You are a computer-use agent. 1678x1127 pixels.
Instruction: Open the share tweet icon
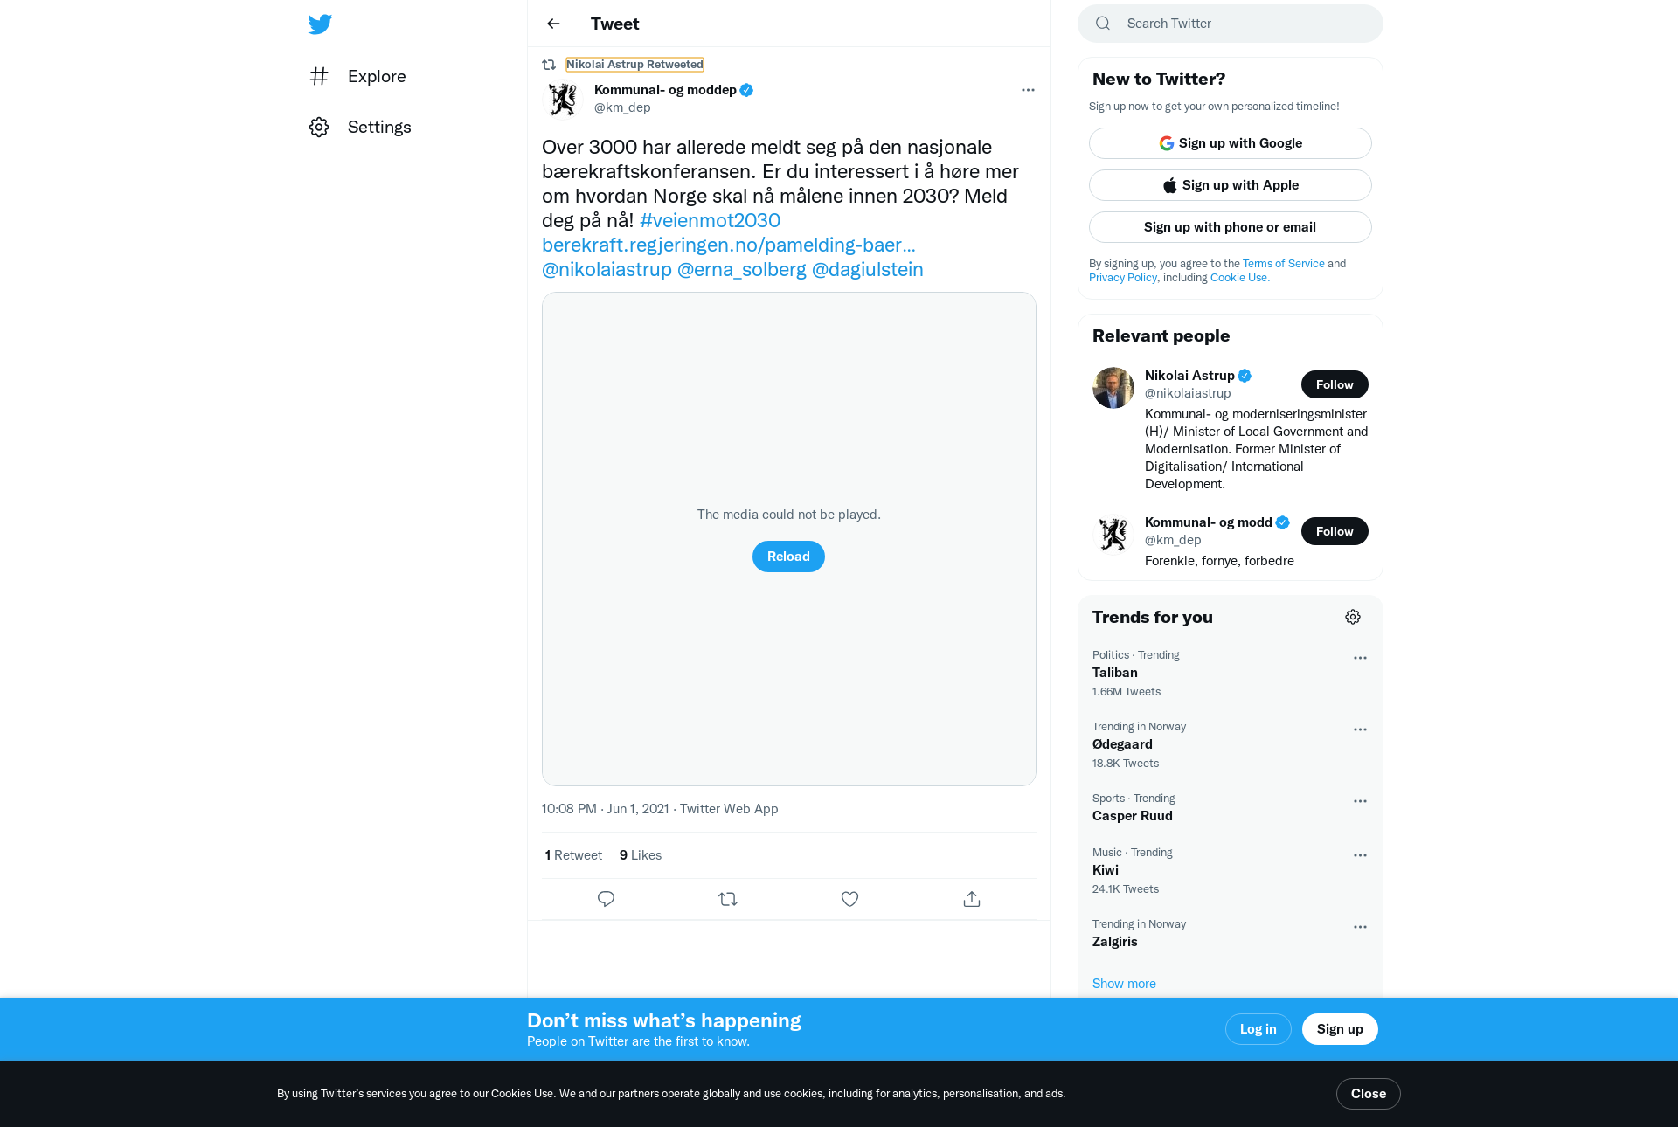[972, 899]
